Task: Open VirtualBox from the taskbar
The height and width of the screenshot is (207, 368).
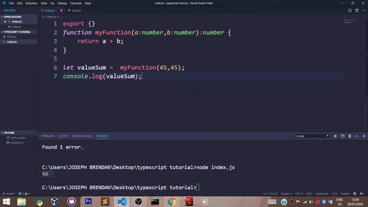Action: [55, 202]
